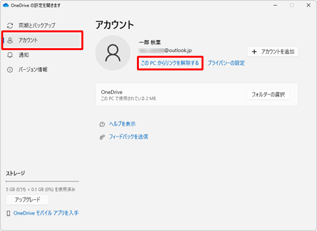Click the account name 一郎 秋葉
Image resolution: width=317 pixels, height=231 pixels.
pyautogui.click(x=150, y=43)
